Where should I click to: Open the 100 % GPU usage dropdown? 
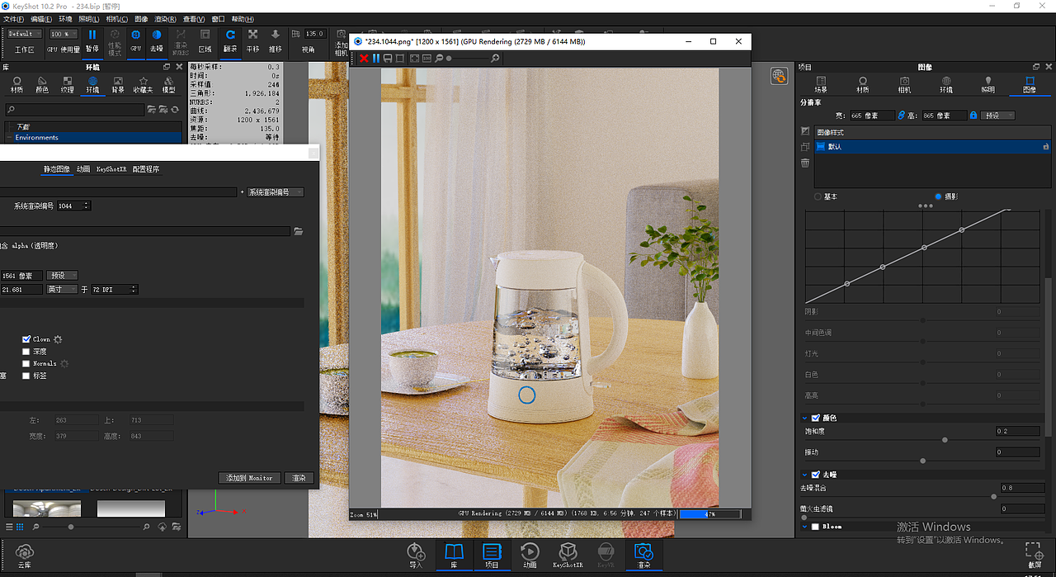(x=63, y=34)
